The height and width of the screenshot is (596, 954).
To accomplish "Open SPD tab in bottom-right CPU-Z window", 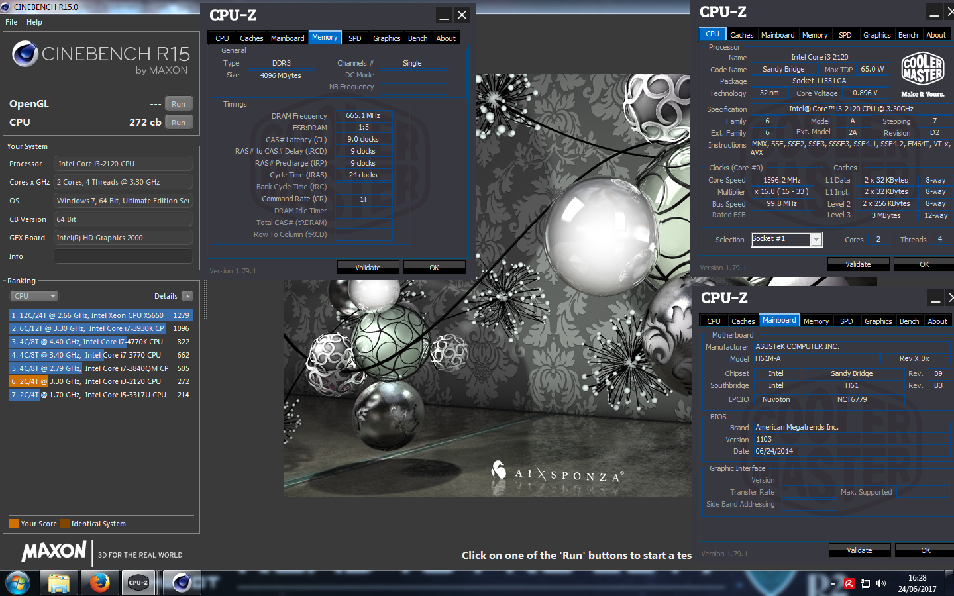I will (x=847, y=321).
